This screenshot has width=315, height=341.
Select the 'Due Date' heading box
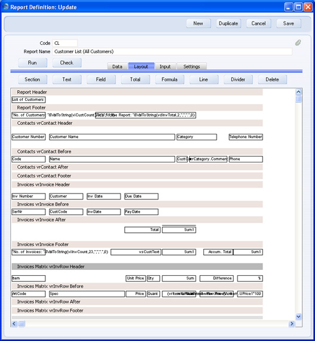(x=141, y=196)
